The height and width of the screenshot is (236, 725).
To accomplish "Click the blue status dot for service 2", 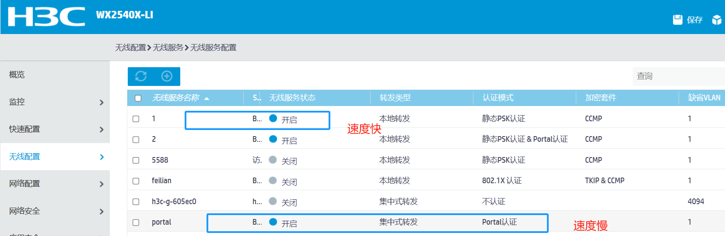I will click(x=273, y=139).
